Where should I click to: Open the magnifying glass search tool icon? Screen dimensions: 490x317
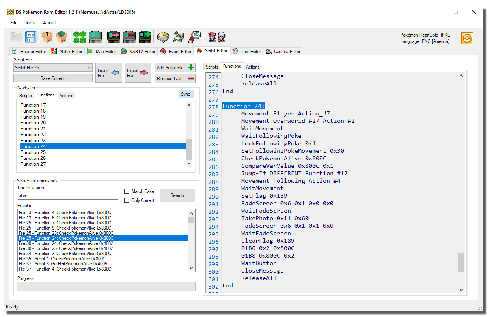point(195,37)
